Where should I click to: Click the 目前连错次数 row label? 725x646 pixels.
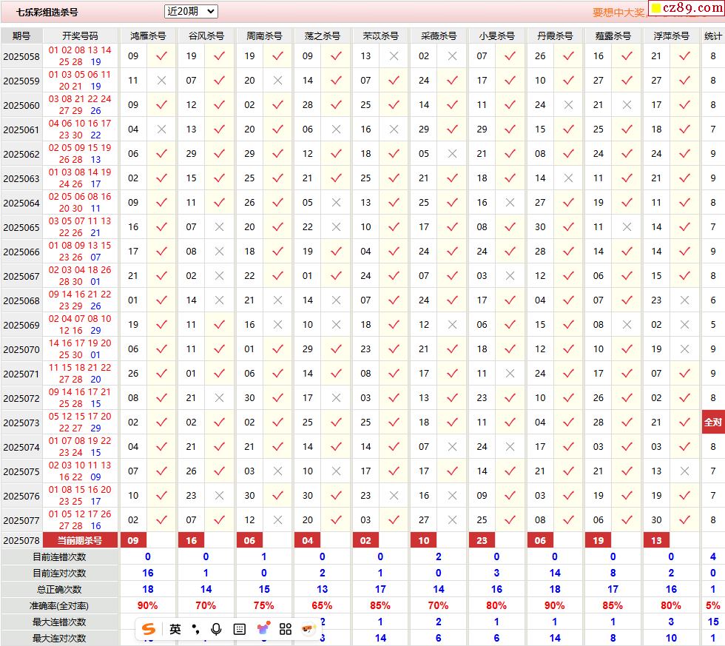[x=59, y=557]
